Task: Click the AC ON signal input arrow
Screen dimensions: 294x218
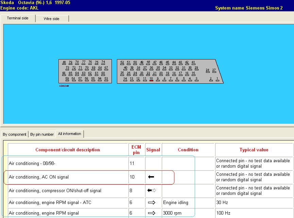Action: [151, 177]
